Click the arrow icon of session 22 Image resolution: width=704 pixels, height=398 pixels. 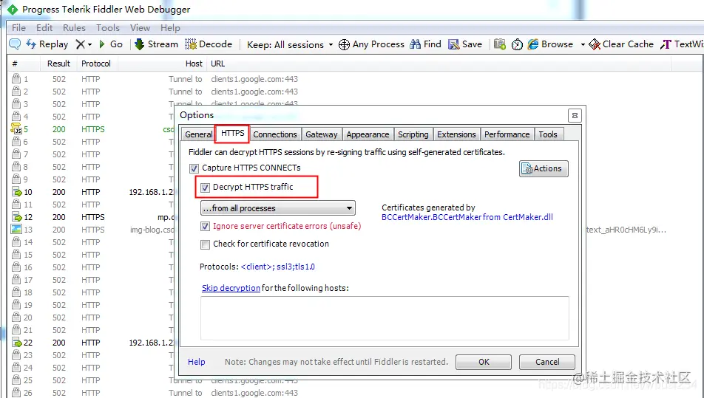point(16,343)
